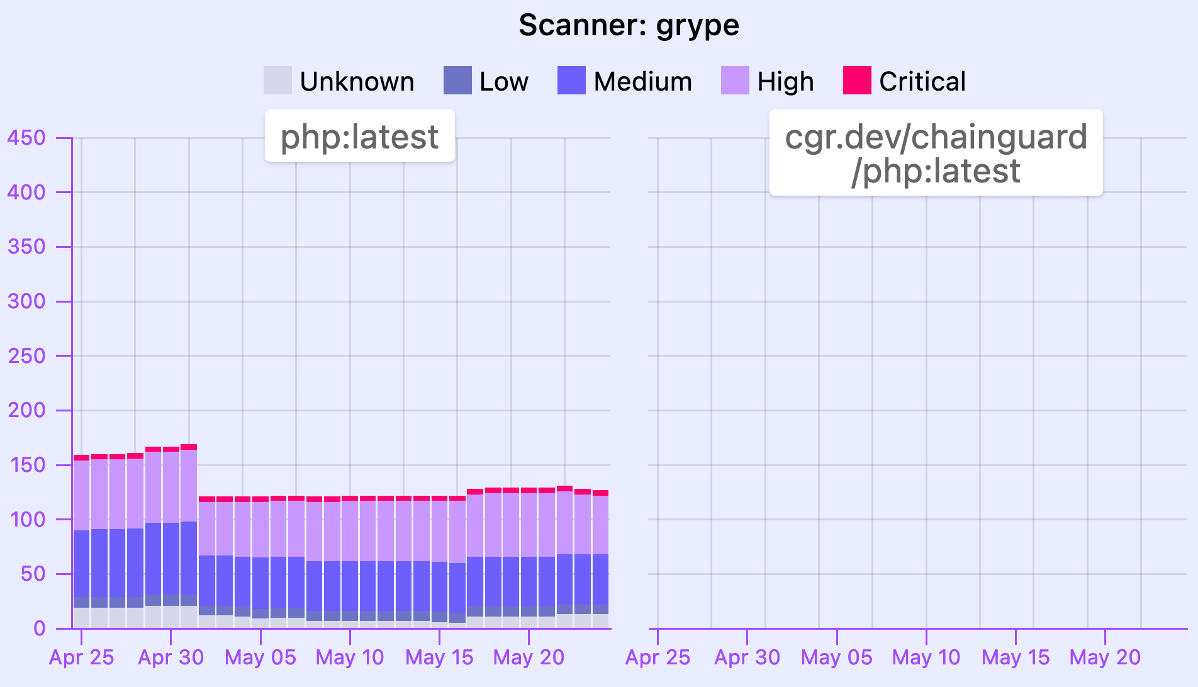The image size is (1198, 687).
Task: Toggle the Critical severity legend label
Action: pos(922,82)
